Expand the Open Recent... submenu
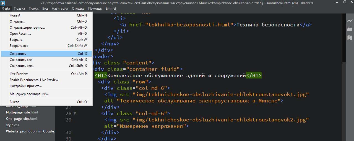This screenshot has height=141, width=354. click(20, 34)
